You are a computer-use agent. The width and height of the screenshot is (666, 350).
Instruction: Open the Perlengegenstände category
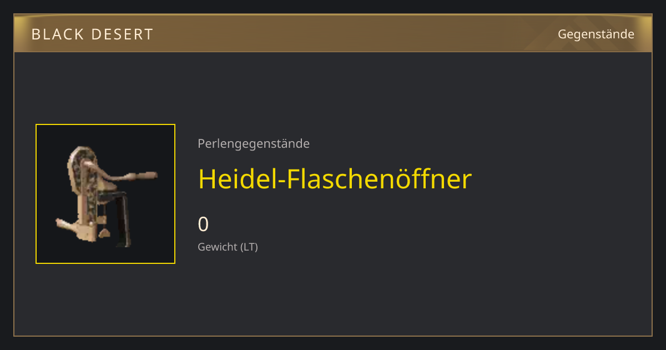[254, 144]
